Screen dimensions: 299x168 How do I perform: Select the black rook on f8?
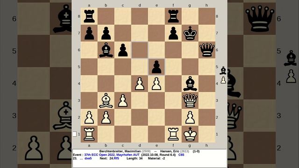[x=173, y=16]
